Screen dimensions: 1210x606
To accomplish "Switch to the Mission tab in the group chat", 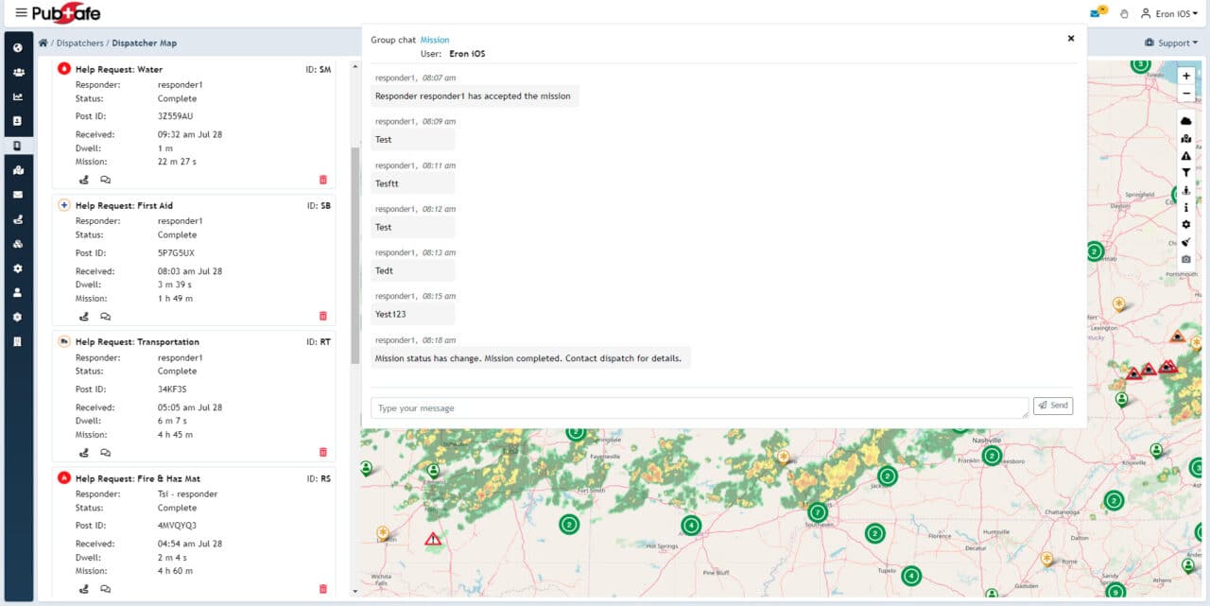I will pyautogui.click(x=434, y=40).
